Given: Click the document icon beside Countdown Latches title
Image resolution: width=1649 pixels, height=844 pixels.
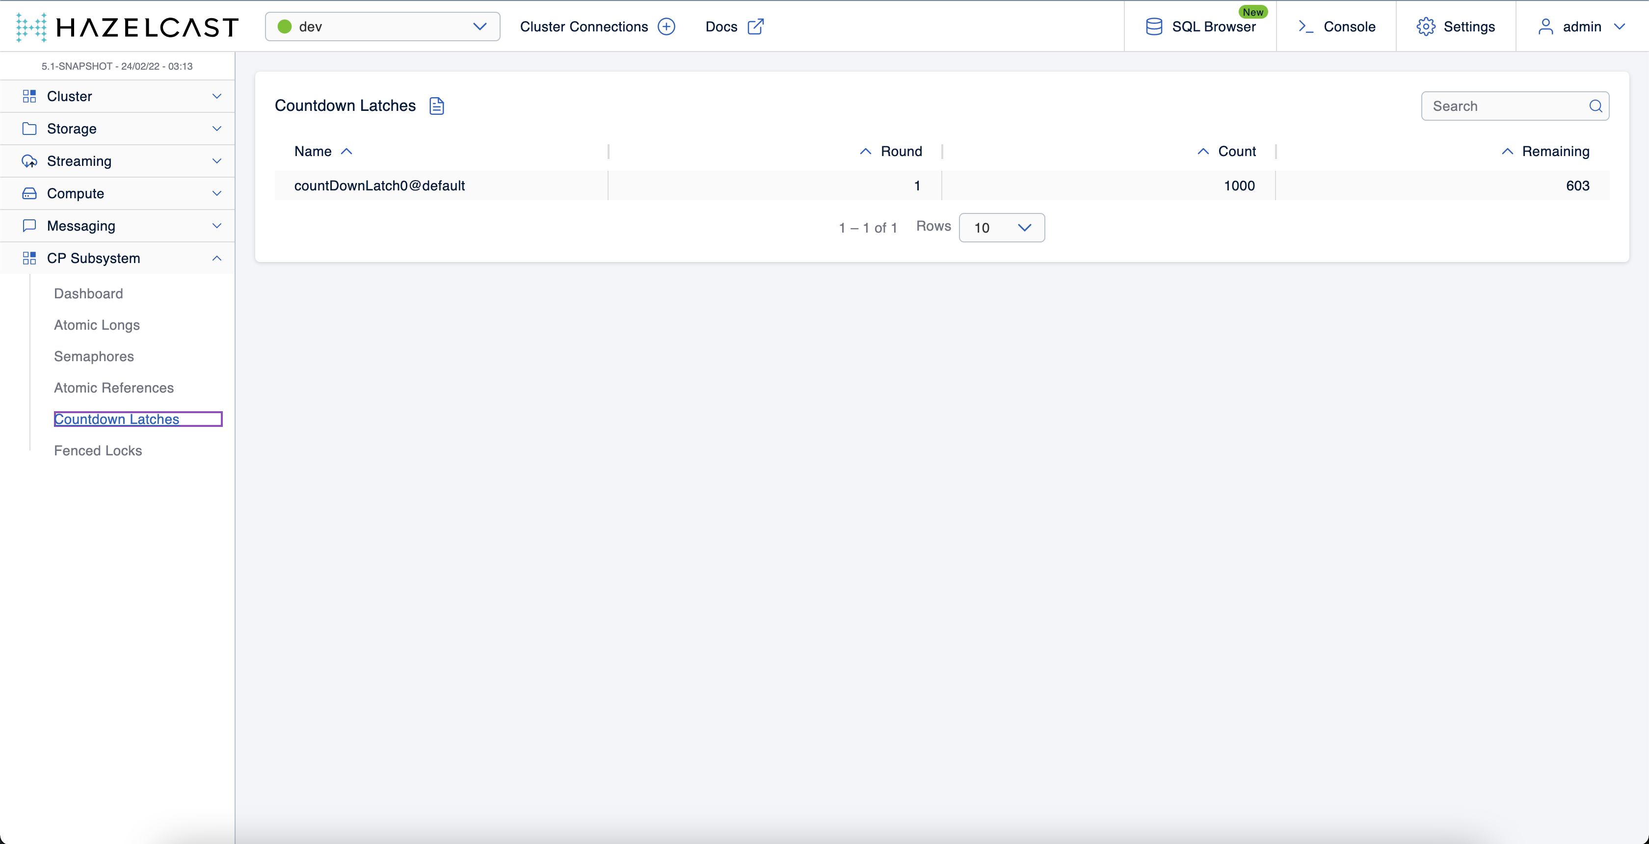Looking at the screenshot, I should tap(437, 105).
